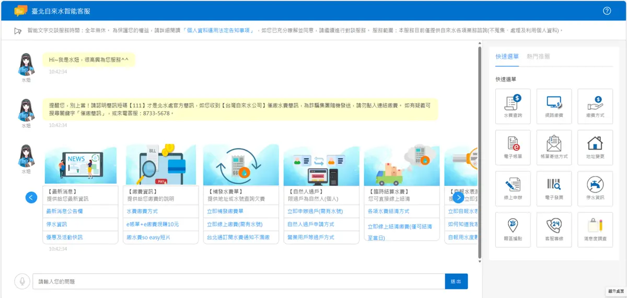
Task: Open 停水資訊 link in 最新消息 card
Action: [x=56, y=224]
